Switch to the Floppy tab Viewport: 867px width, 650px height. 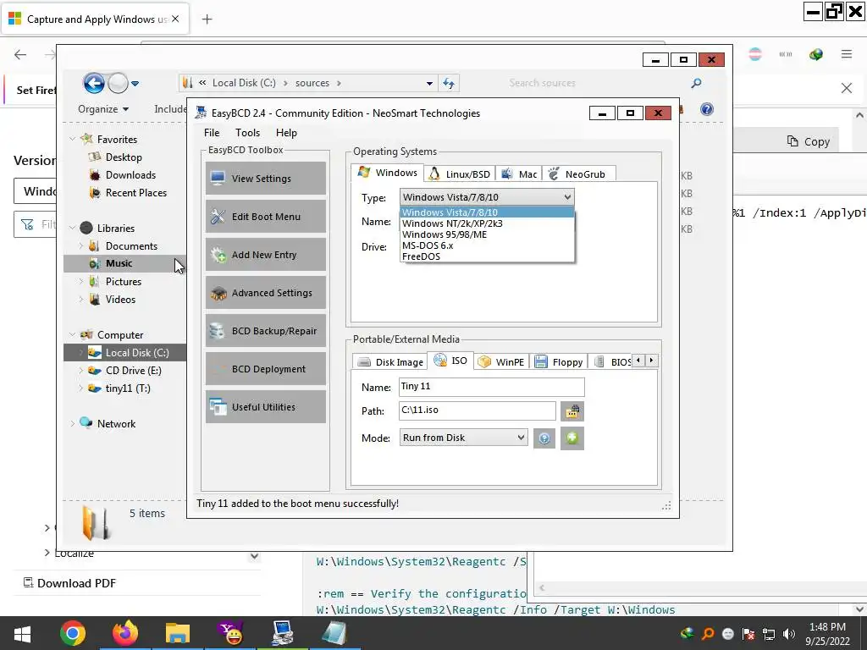[559, 362]
